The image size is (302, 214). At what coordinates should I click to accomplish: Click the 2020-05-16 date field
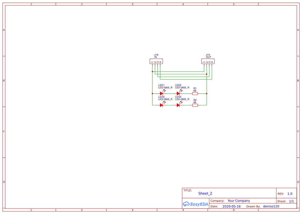click(x=231, y=206)
